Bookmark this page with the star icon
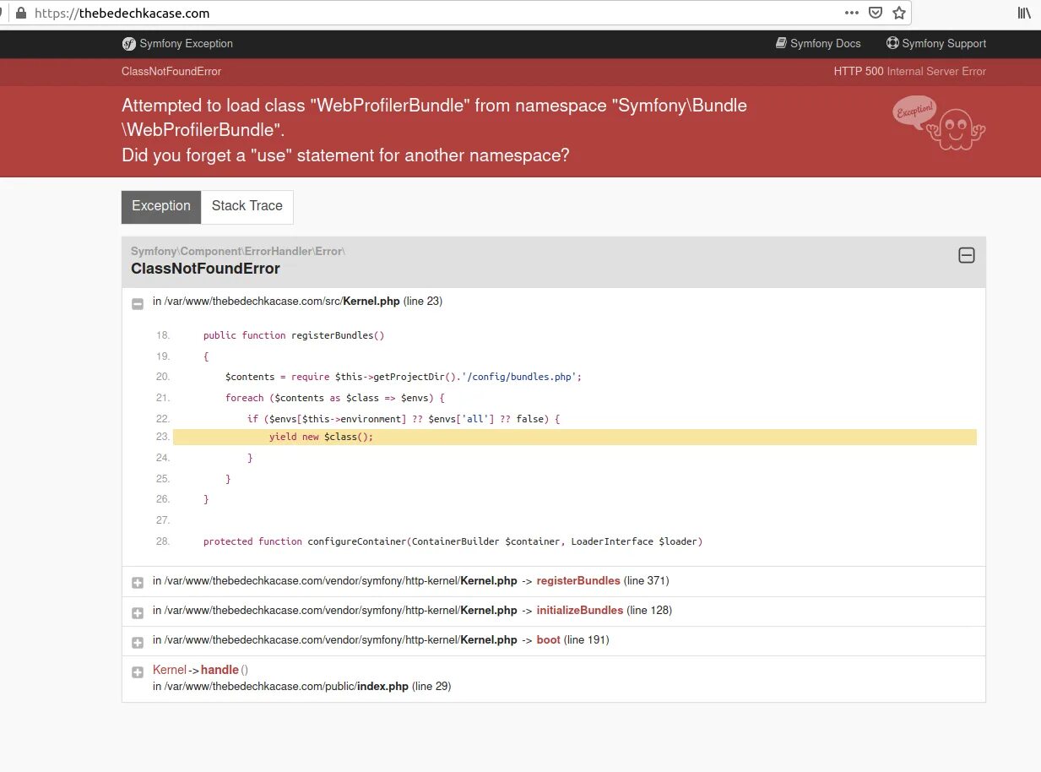This screenshot has height=772, width=1041. pos(899,13)
